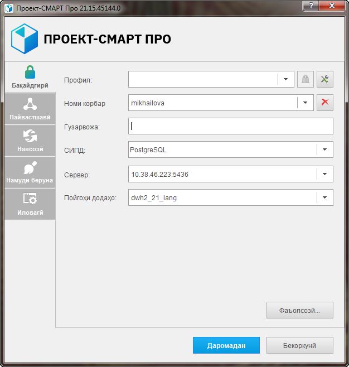Open the Пайвастшавӣ connection tab
This screenshot has height=367, width=349.
click(30, 109)
